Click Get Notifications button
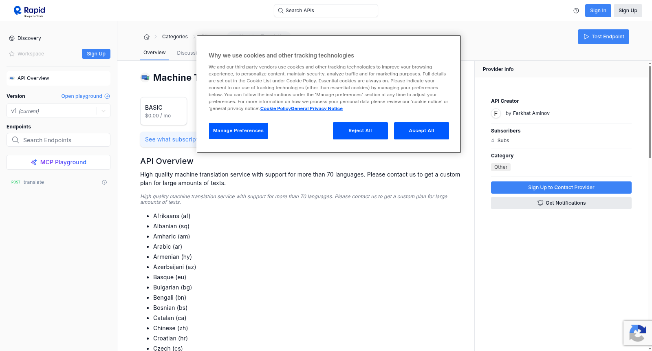Screen dimensions: 652x351 561,203
